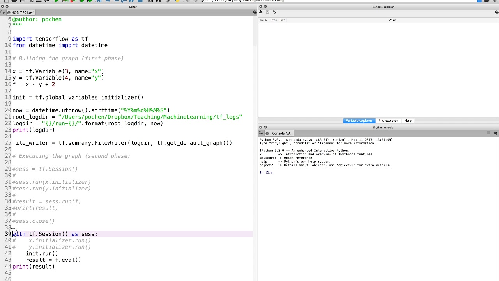Click 'init = tf.global_variables_initializer()' line

coord(78,98)
